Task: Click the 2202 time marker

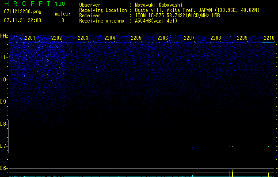Action: [x=57, y=38]
